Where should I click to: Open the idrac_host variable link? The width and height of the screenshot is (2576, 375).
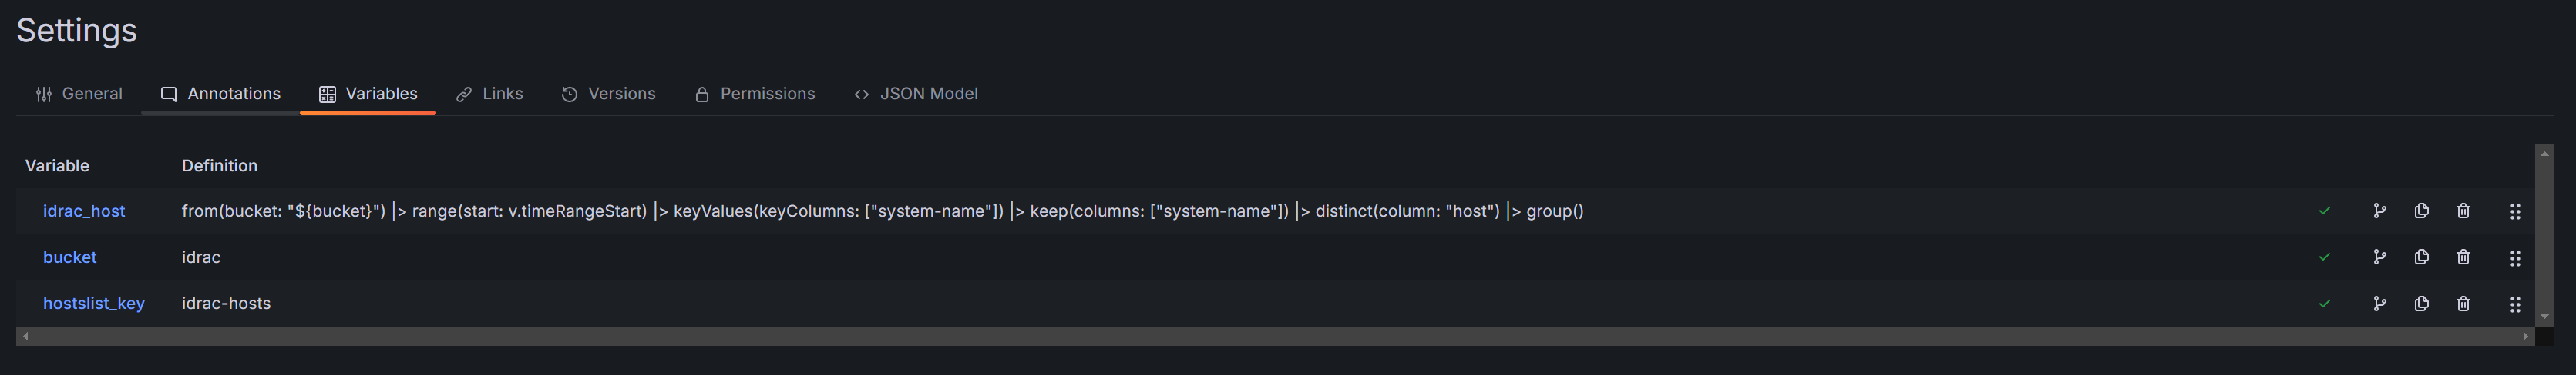tap(84, 211)
